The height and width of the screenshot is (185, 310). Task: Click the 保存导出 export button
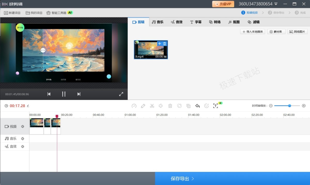click(182, 179)
